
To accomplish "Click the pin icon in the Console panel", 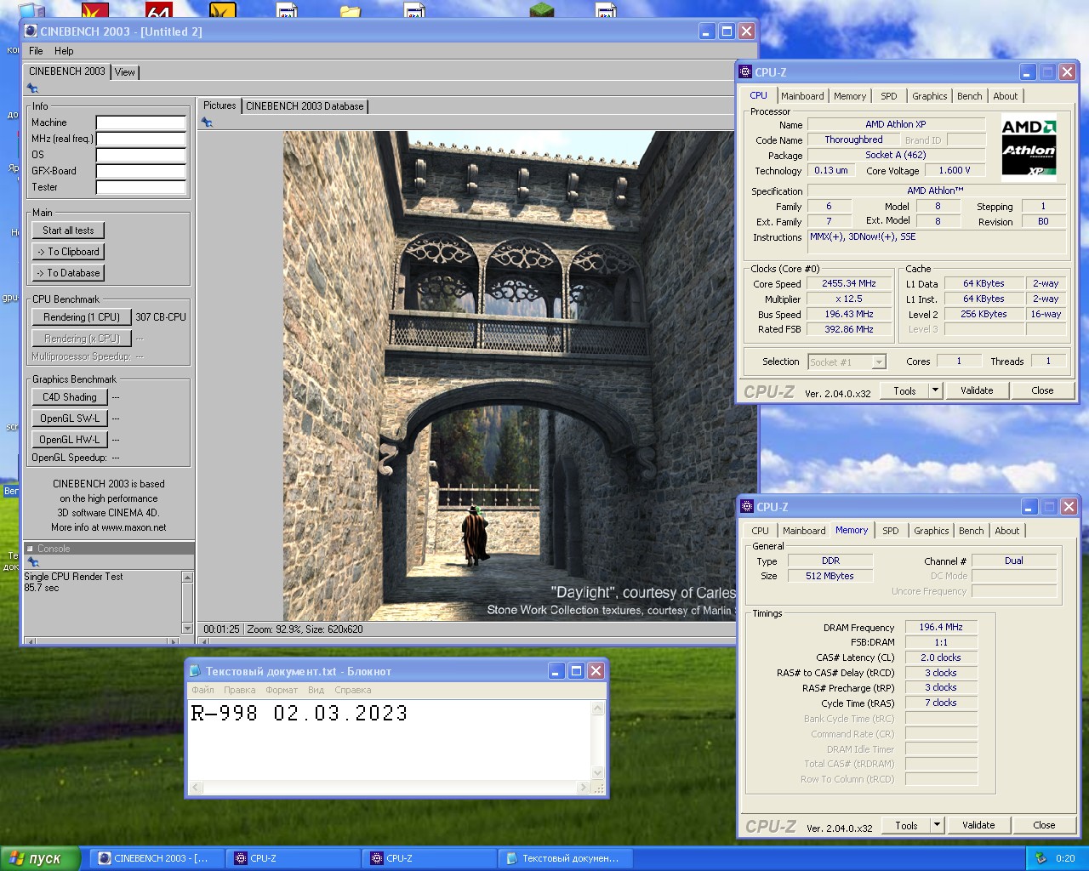I will click(x=33, y=562).
